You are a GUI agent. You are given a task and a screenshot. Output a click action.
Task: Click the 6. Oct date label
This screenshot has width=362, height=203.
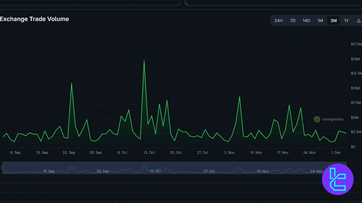tap(122, 153)
